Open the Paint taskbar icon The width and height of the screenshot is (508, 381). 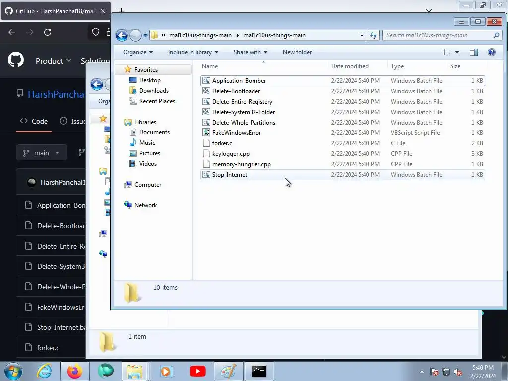tap(228, 371)
